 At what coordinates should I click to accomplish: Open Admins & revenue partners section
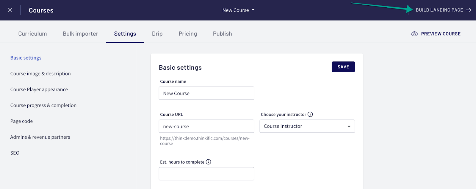click(x=40, y=137)
